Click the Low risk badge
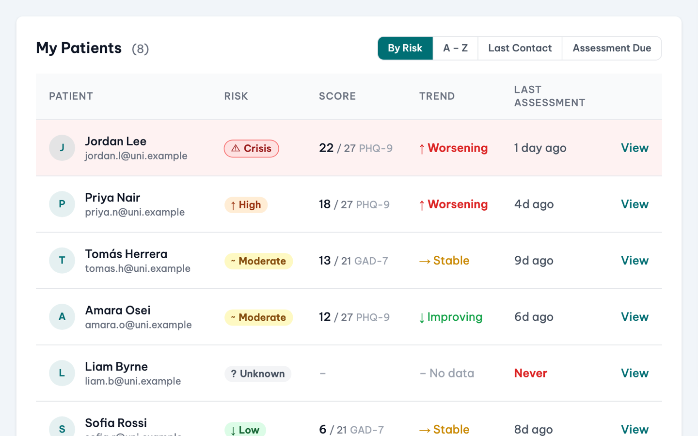 coord(245,429)
